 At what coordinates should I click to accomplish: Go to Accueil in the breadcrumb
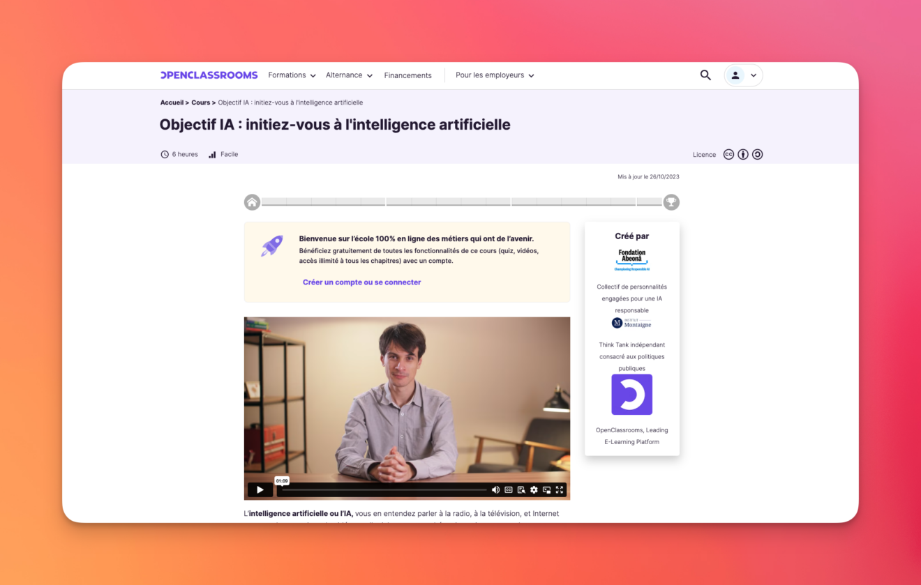[x=172, y=102]
